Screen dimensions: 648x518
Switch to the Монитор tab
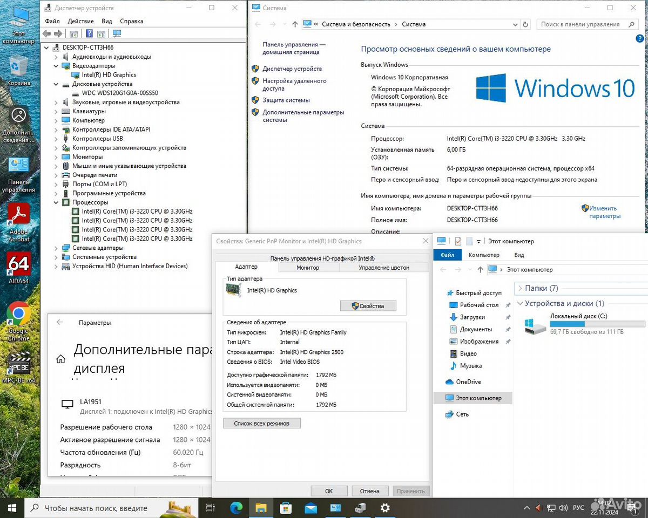coord(308,268)
